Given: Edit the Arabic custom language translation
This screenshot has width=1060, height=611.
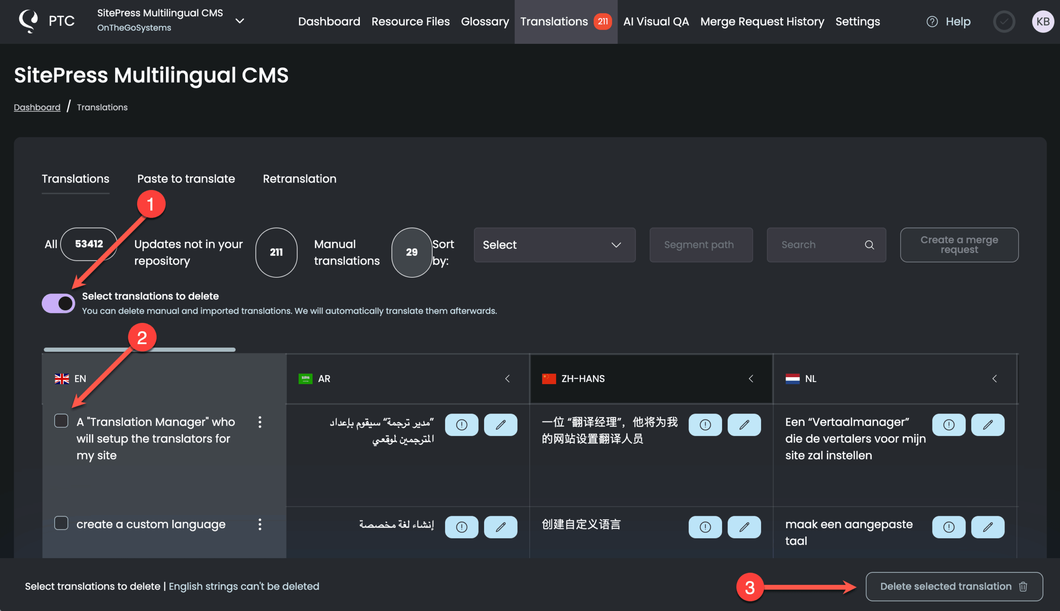Looking at the screenshot, I should pos(500,527).
